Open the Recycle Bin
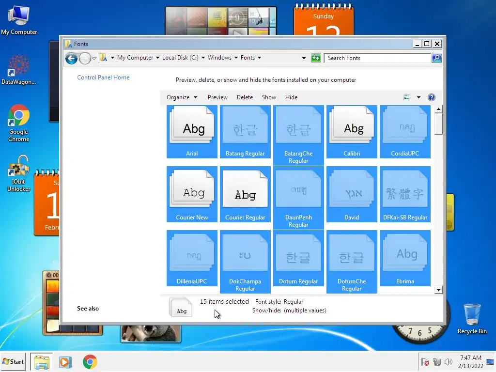 [x=472, y=319]
